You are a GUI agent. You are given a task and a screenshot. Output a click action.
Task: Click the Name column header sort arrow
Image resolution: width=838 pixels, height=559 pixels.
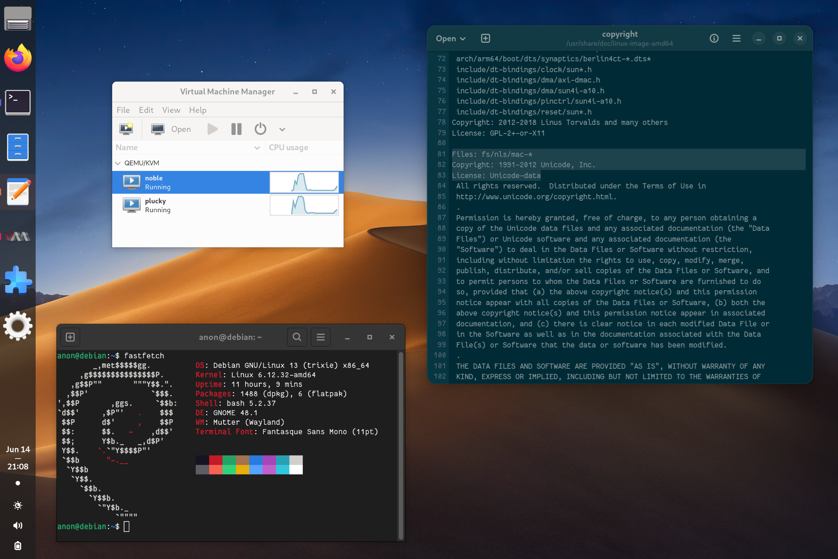(x=257, y=148)
